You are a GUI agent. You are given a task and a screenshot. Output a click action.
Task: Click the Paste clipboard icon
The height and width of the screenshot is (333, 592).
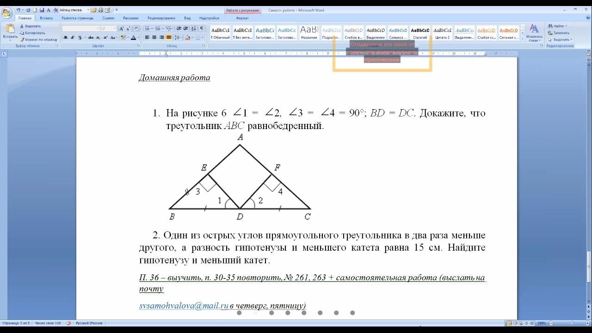coord(10,29)
